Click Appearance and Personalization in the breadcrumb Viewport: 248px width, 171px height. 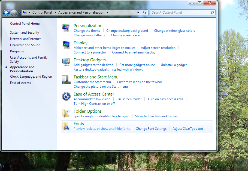tap(81, 12)
